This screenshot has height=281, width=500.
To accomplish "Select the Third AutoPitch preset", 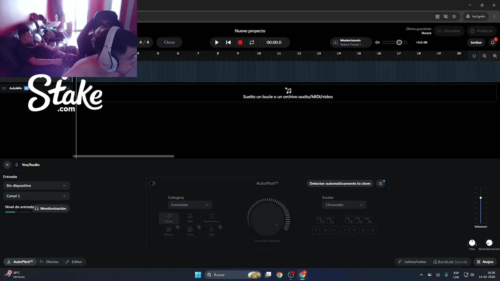I will pos(190,231).
